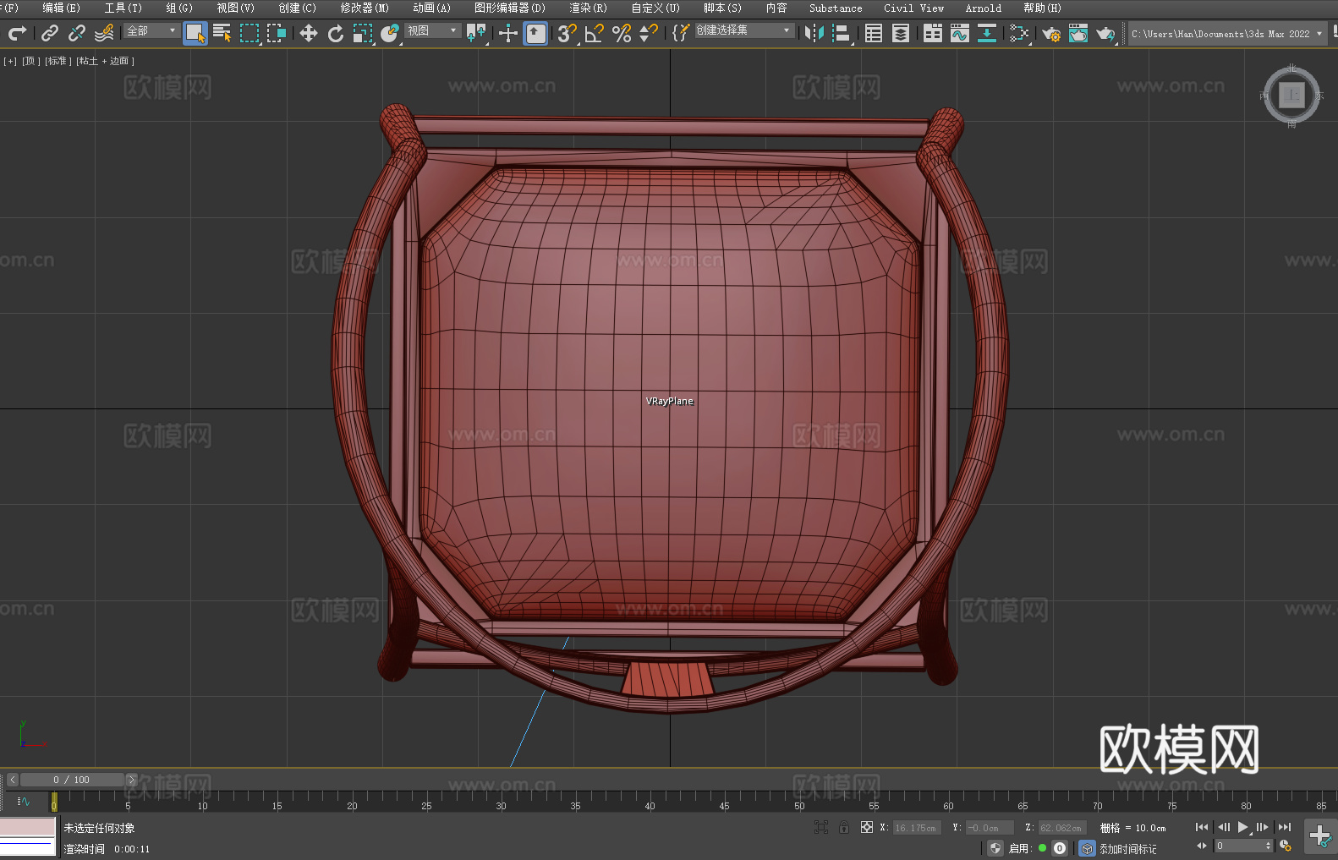Toggle Absolute/Offset transform mode
Screen dimensions: 1338x860
(867, 827)
